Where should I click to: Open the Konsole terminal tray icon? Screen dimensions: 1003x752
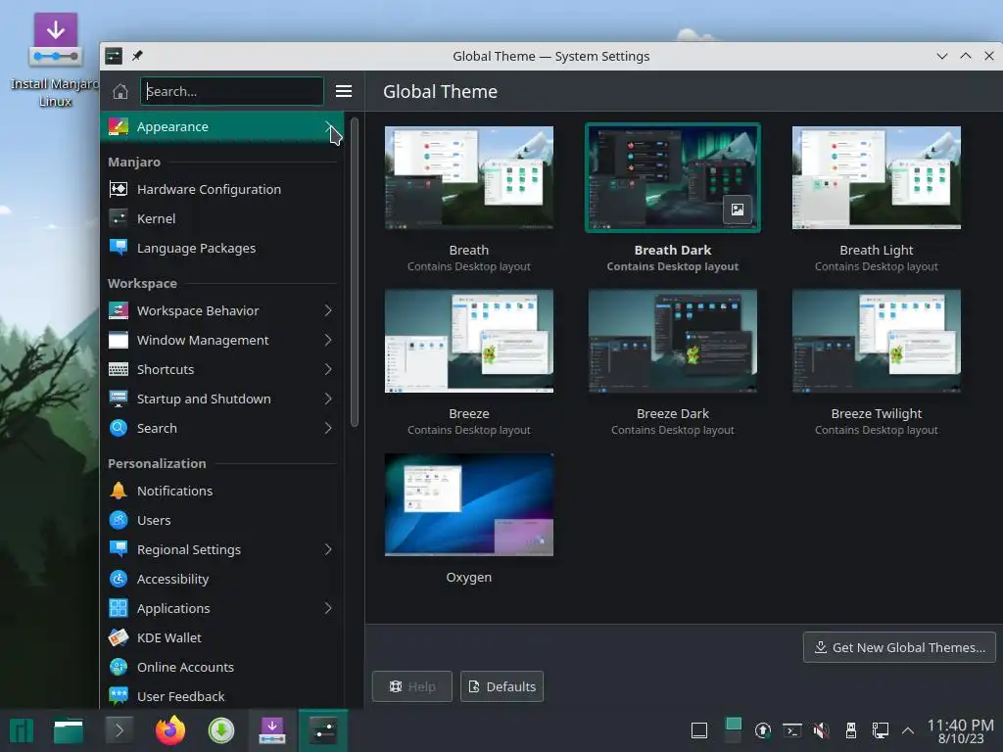point(791,730)
